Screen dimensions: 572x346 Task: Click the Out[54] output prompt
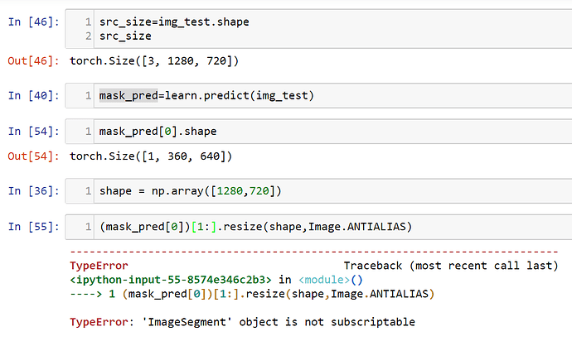pos(32,156)
